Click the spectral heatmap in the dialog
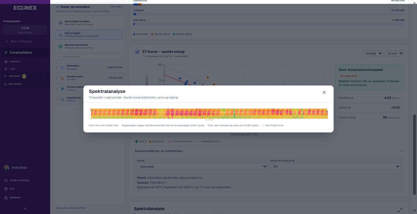 point(208,114)
